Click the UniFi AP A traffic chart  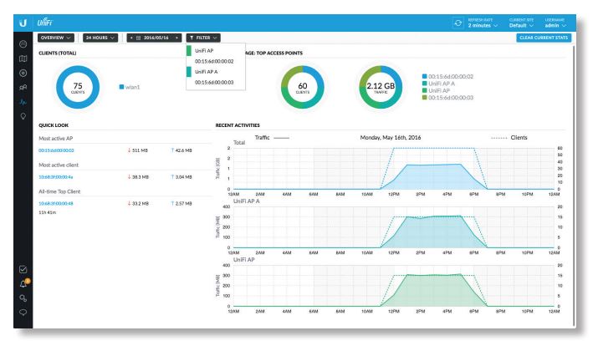(393, 227)
